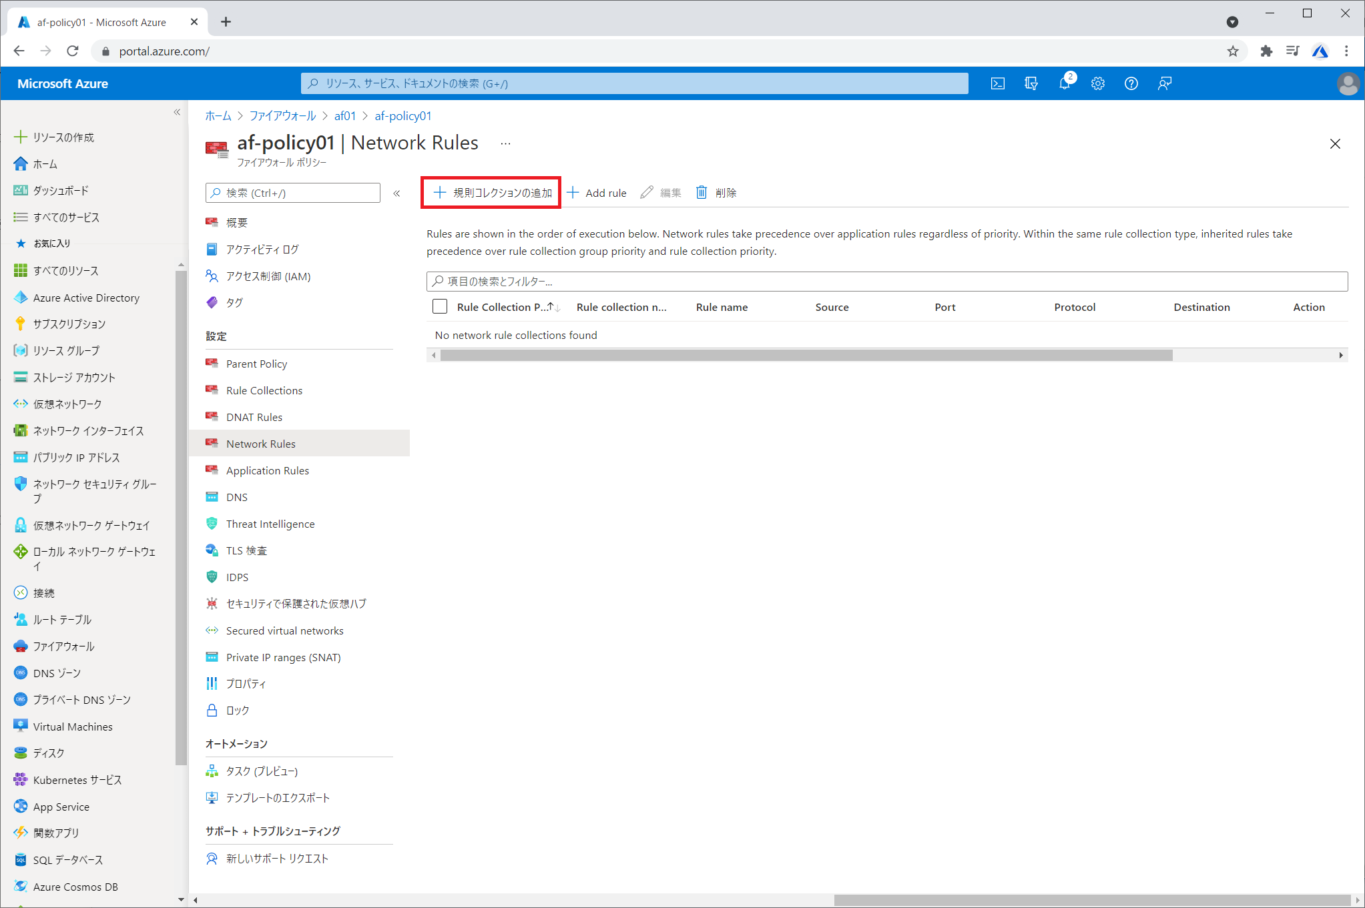Open the ellipsis more options menu
This screenshot has height=908, width=1365.
click(505, 143)
